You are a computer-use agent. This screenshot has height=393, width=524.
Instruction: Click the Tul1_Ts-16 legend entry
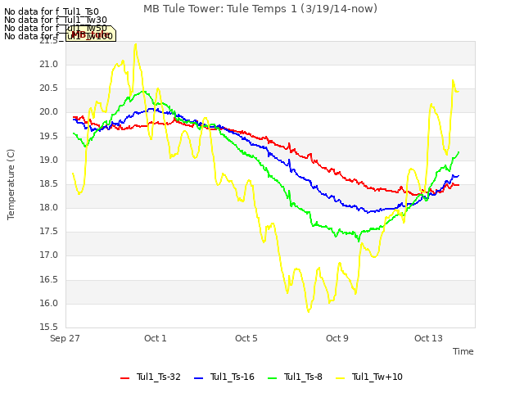(224, 377)
